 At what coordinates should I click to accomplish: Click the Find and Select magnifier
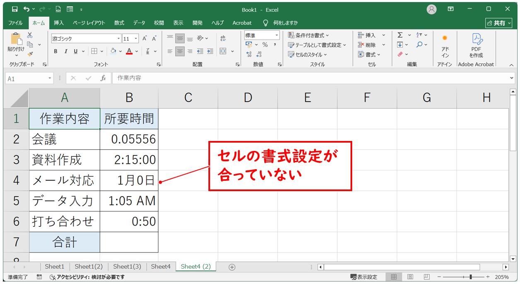(419, 45)
